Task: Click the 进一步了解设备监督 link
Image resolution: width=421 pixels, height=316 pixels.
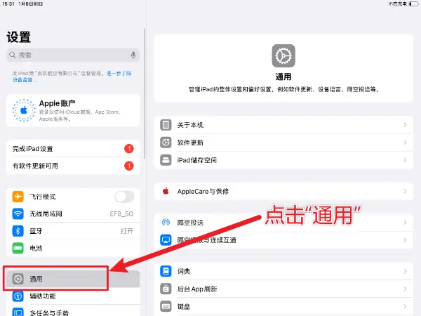Action: tap(119, 73)
